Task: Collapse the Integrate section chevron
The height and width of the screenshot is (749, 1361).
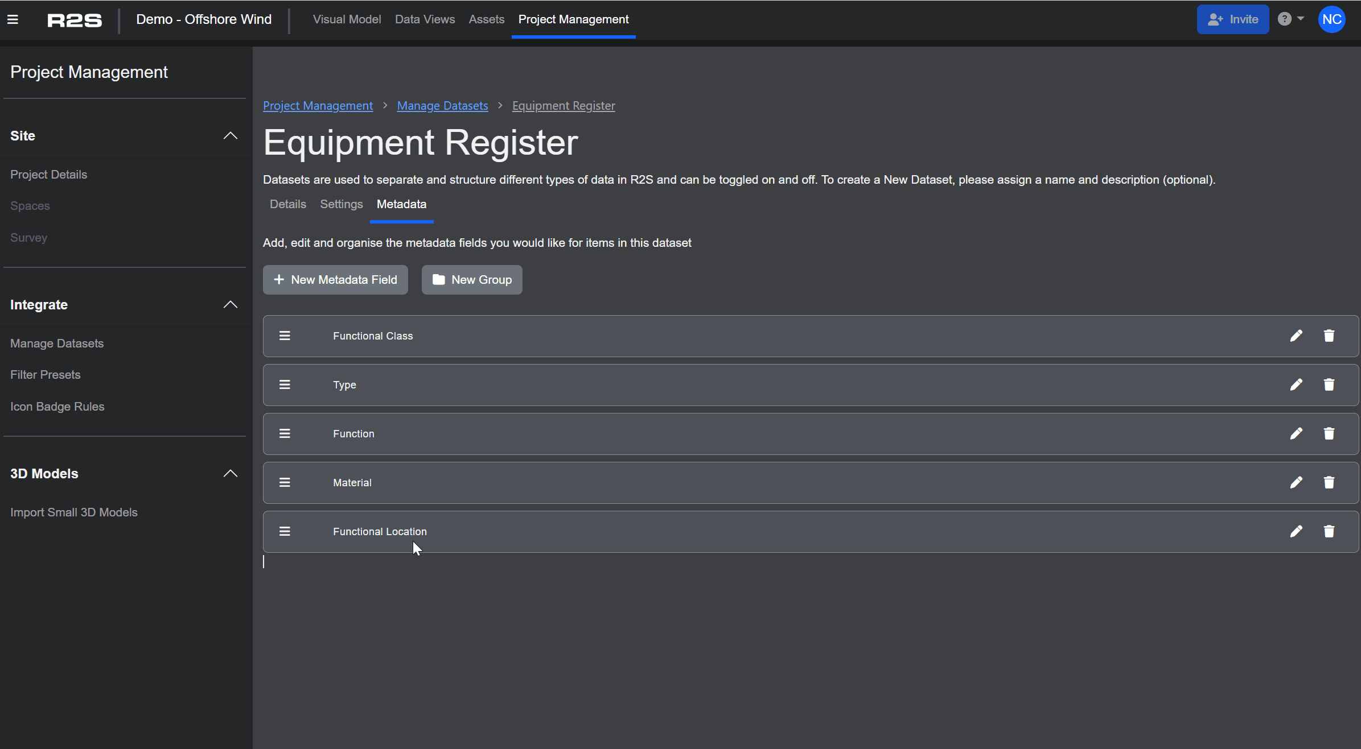Action: pyautogui.click(x=230, y=305)
